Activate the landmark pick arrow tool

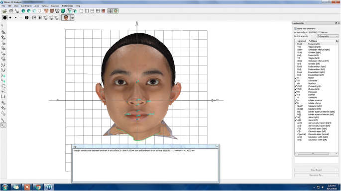click(69, 11)
